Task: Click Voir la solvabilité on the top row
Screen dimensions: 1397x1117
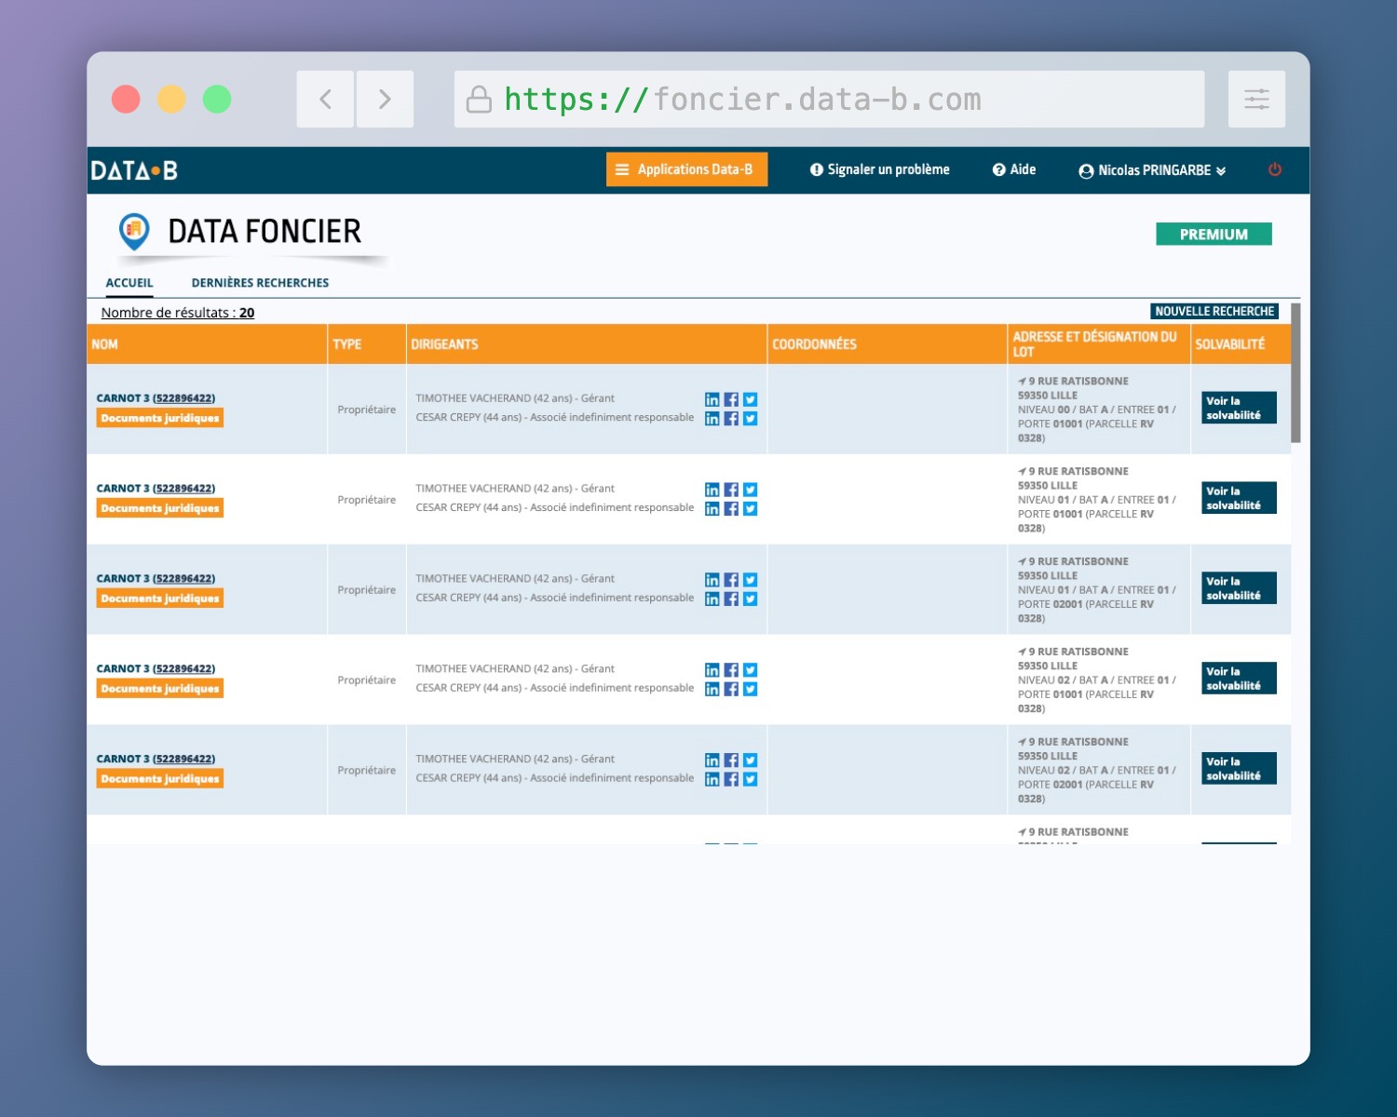Action: pos(1238,407)
